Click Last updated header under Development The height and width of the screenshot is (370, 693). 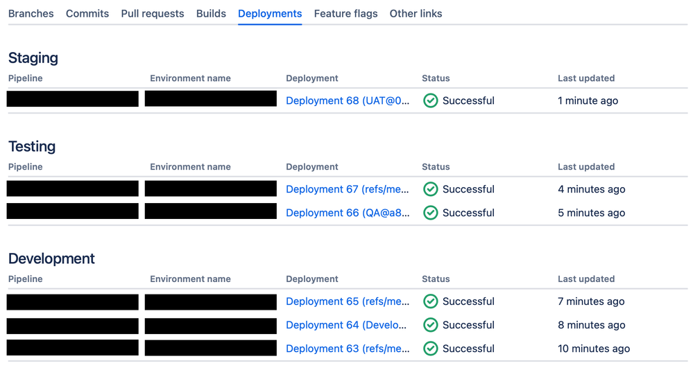point(586,279)
